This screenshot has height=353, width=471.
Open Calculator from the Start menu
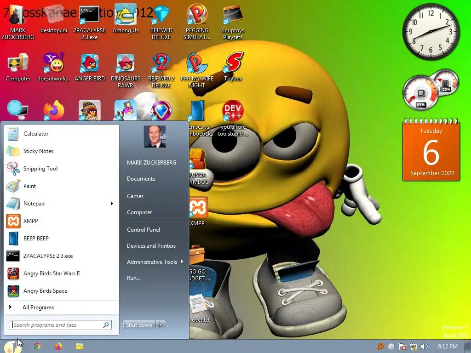62,134
